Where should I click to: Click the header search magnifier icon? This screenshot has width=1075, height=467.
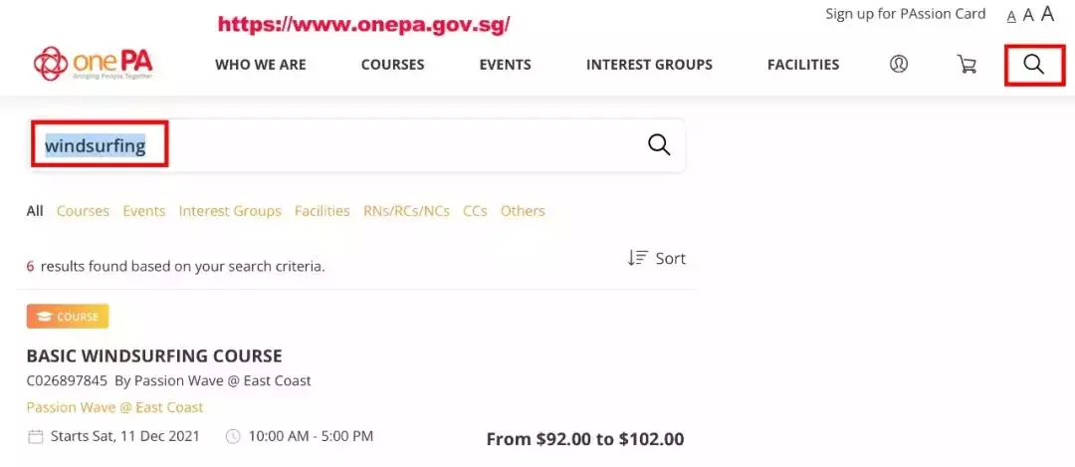click(x=1034, y=65)
